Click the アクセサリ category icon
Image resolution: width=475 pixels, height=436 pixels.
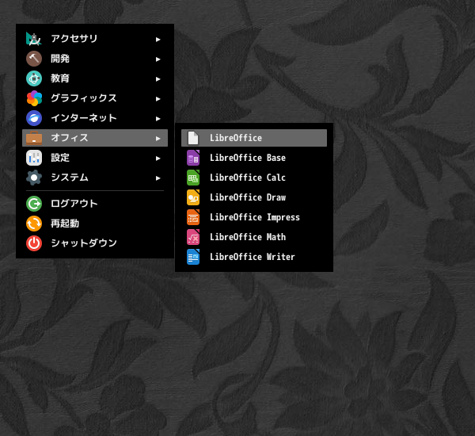[x=34, y=39]
